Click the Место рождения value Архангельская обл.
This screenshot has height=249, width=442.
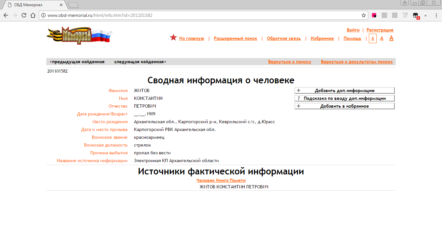point(204,122)
